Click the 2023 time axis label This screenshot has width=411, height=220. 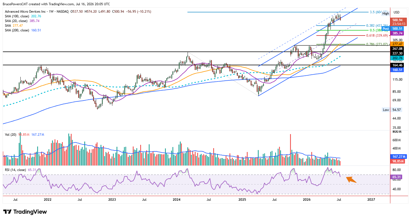pos(112,199)
